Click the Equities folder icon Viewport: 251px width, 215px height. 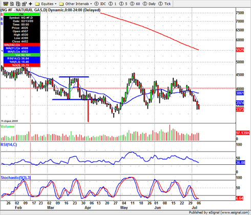(37, 4)
